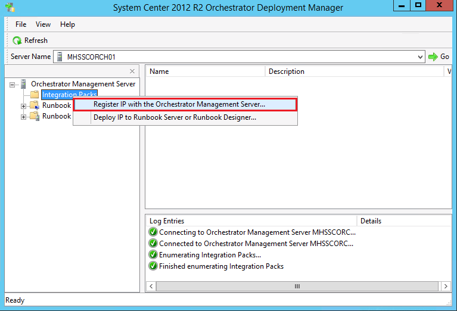This screenshot has width=457, height=311.
Task: Open the File menu
Action: pyautogui.click(x=21, y=24)
